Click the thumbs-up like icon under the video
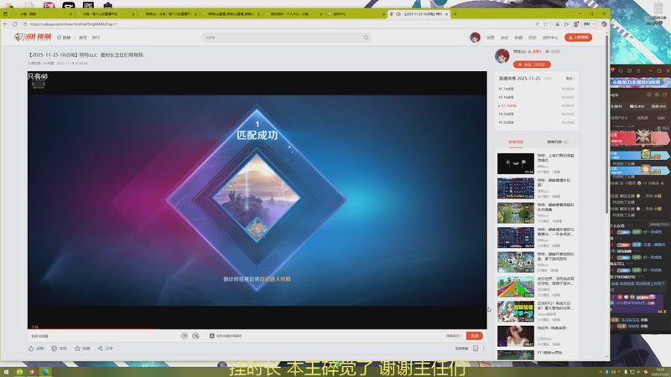This screenshot has height=377, width=671. coord(31,349)
